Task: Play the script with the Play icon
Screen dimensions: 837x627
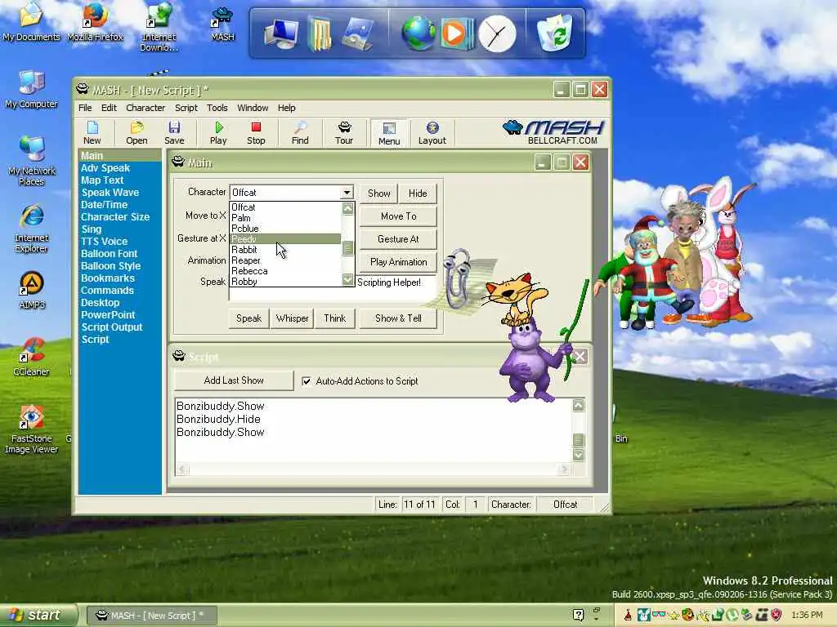Action: (218, 133)
